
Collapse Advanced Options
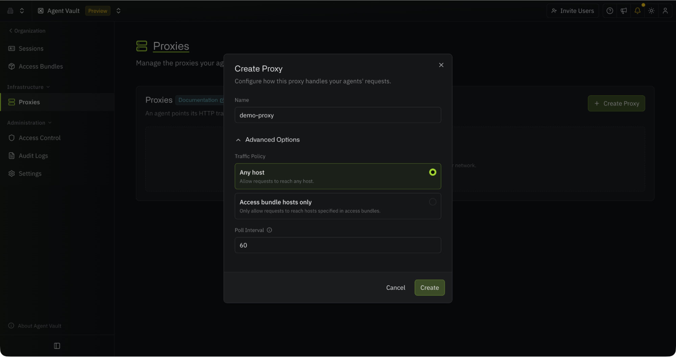(267, 140)
